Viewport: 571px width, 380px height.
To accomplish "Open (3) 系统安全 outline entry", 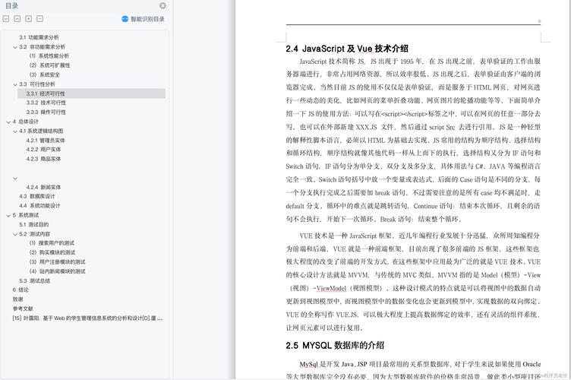I will pos(45,74).
